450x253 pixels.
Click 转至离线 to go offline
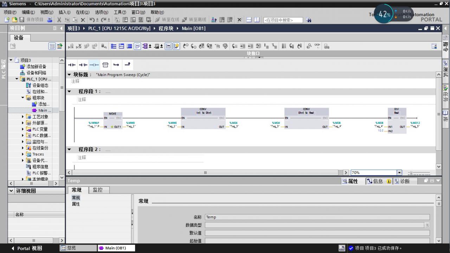194,20
